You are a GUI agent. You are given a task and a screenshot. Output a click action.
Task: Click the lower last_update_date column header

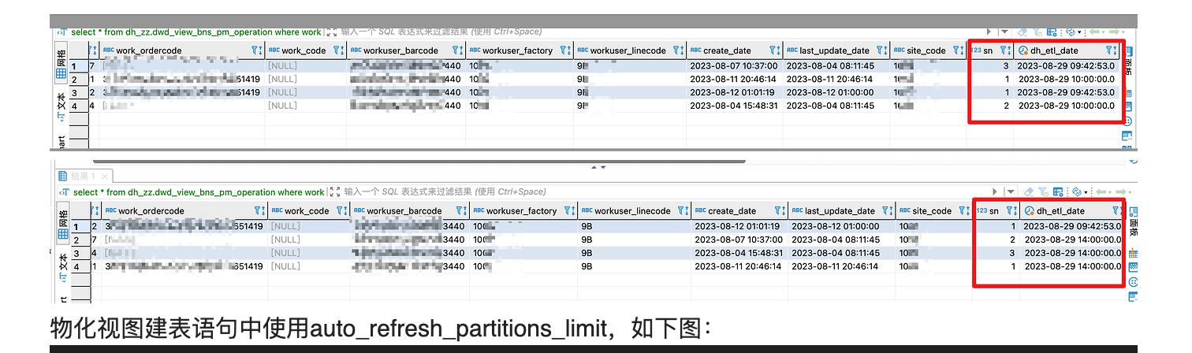(x=838, y=211)
